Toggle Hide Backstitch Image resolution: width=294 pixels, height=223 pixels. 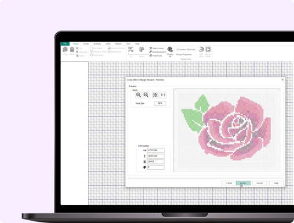pos(157,52)
